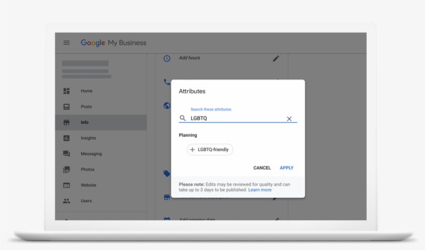Select the Info menu item in sidebar
The height and width of the screenshot is (250, 425).
[85, 123]
